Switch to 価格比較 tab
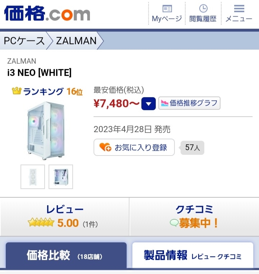 click(66, 256)
